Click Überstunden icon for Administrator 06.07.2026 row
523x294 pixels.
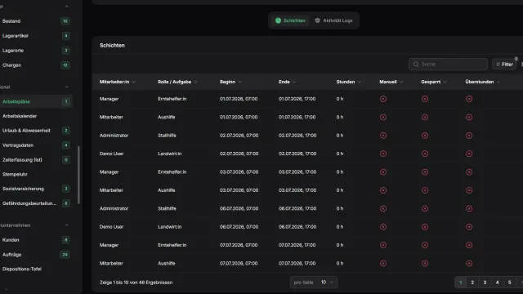[x=469, y=208]
